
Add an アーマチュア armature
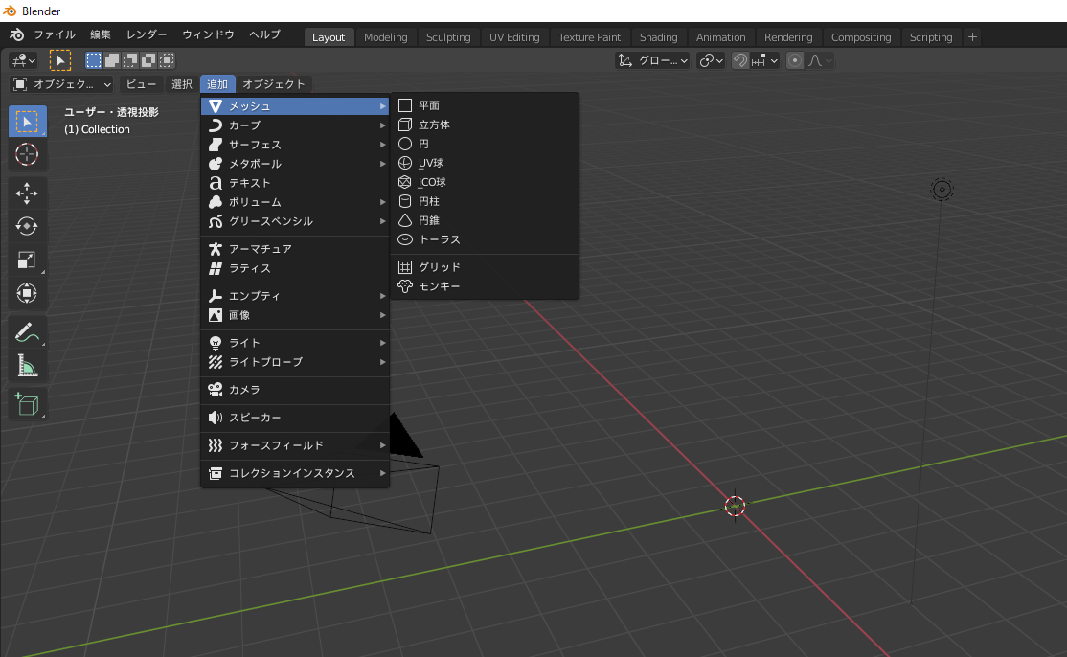tap(295, 249)
